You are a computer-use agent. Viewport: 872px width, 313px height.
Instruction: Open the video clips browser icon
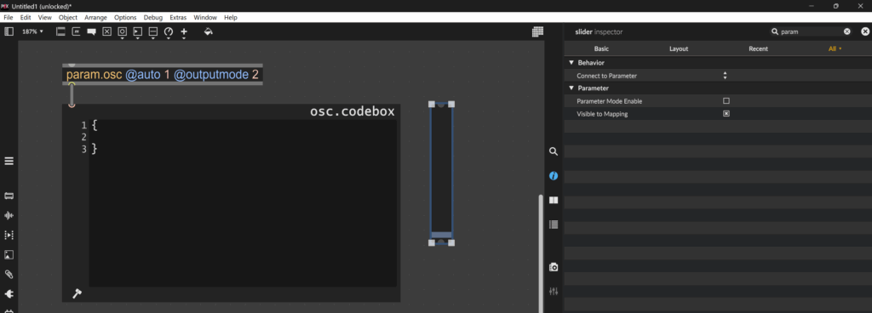(9, 236)
